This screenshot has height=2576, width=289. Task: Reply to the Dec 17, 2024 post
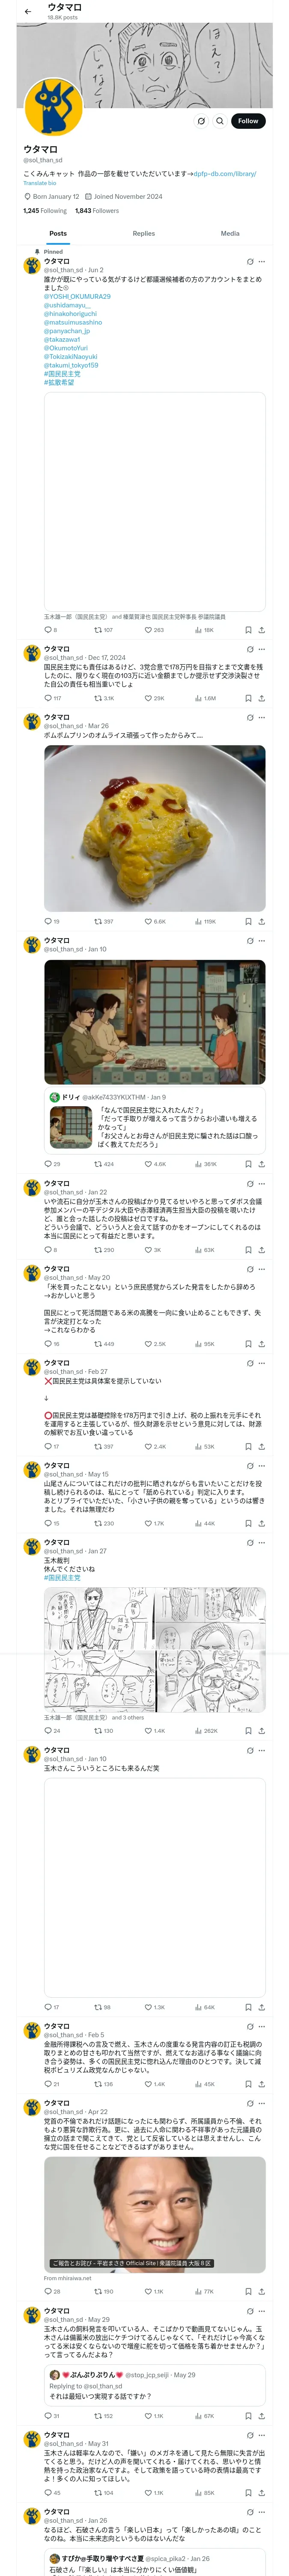48,698
